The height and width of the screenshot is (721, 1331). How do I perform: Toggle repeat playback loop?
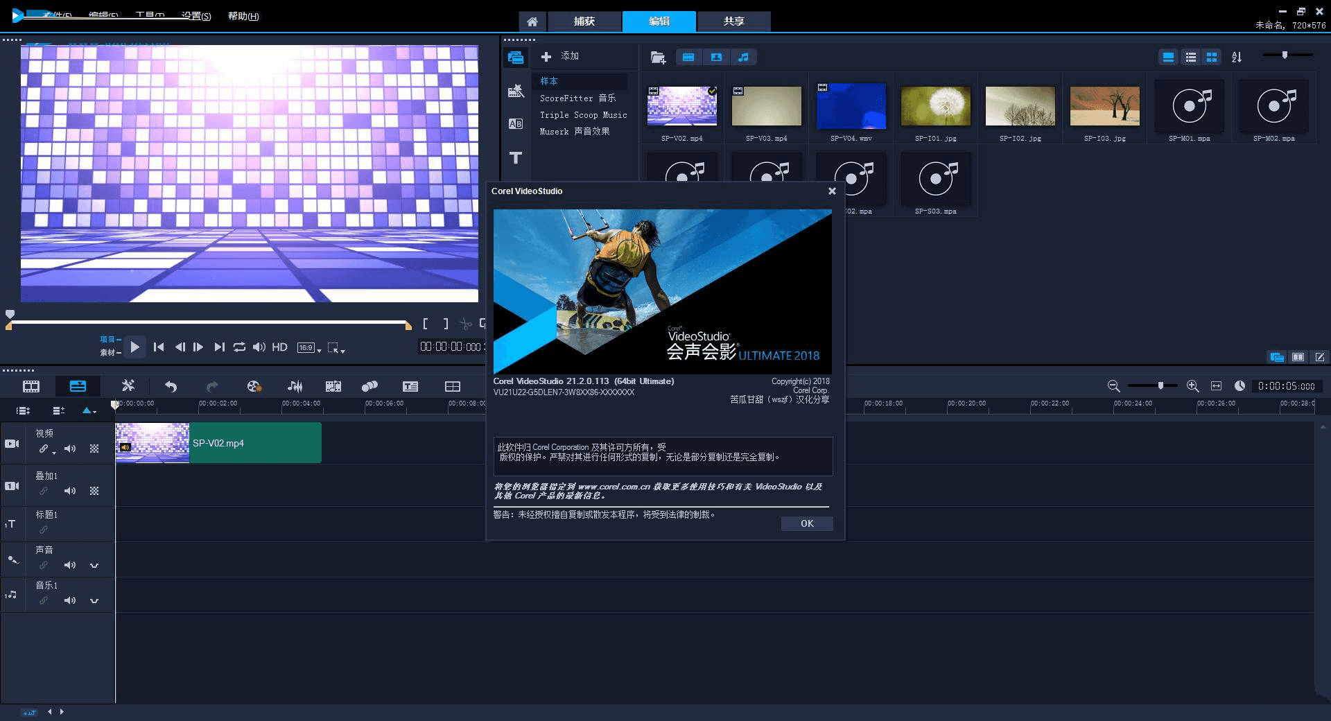[239, 347]
